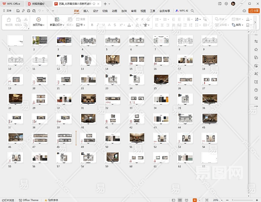Switch to reading view in status bar
This screenshot has height=202, width=261.
[x=187, y=200]
